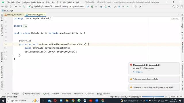Rollback/undo icon in Git toolbar
The image size is (184, 103).
(x=140, y=7)
